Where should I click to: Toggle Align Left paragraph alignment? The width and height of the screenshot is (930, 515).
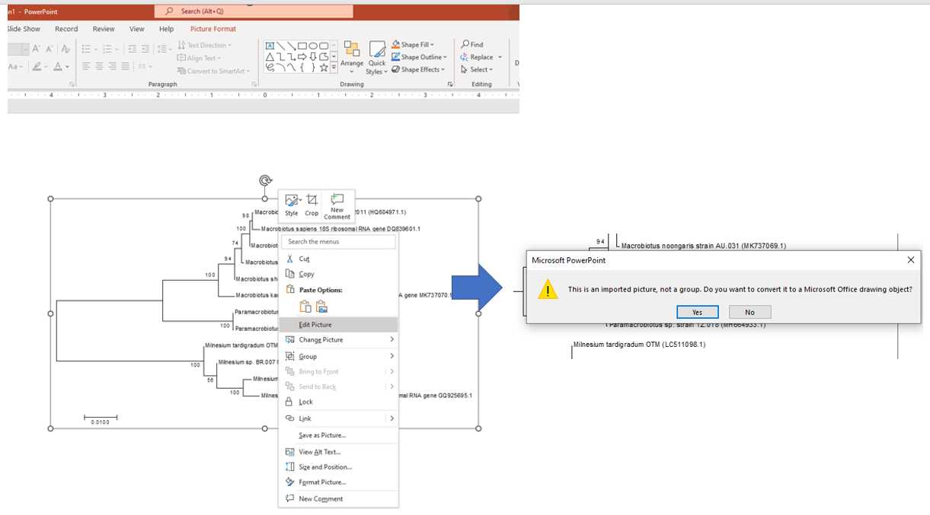(86, 66)
